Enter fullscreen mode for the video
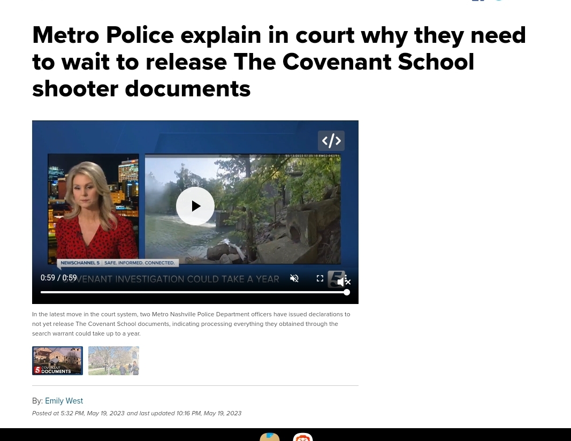This screenshot has width=571, height=441. pyautogui.click(x=319, y=279)
